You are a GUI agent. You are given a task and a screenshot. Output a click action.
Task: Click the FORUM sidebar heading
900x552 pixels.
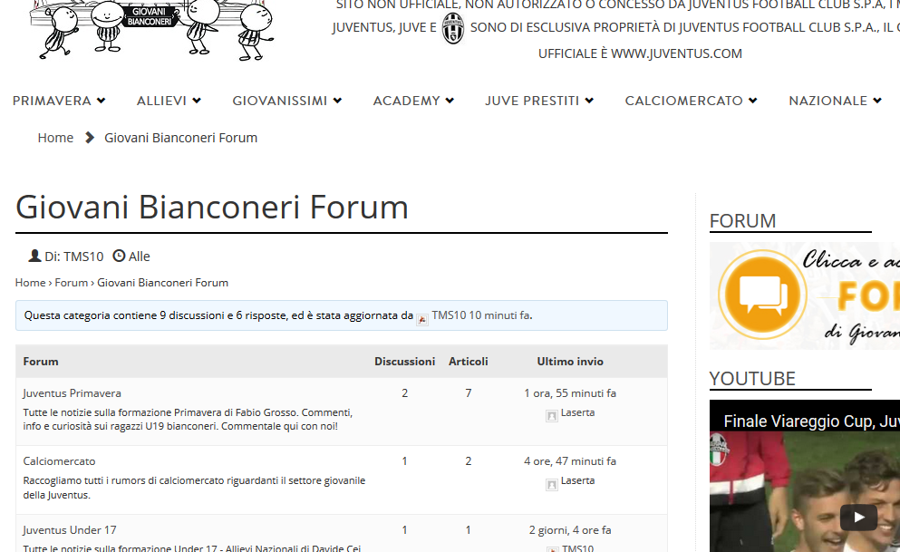(x=742, y=221)
